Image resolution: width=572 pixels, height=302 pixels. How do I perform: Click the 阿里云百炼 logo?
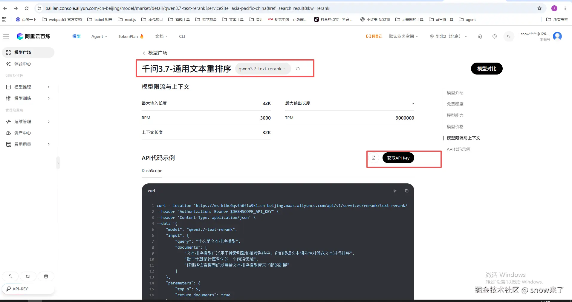[x=33, y=36]
